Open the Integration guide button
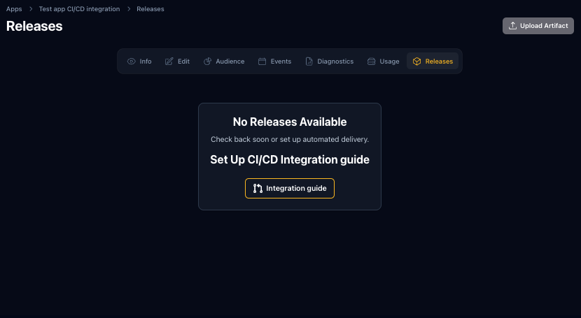 coord(290,188)
